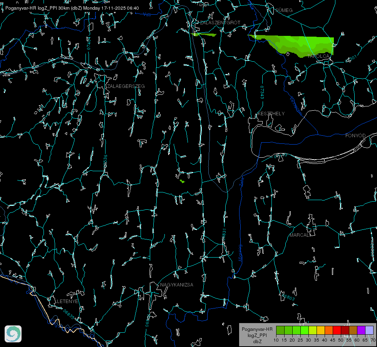Screen dimensions: 377x347
Task: Select the 20-25 dBZ green swatch
Action: (x=297, y=330)
